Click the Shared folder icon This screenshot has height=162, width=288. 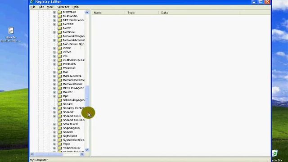point(59,112)
